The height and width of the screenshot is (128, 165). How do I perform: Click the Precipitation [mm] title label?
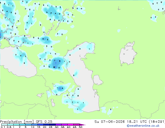pyautogui.click(x=17, y=122)
